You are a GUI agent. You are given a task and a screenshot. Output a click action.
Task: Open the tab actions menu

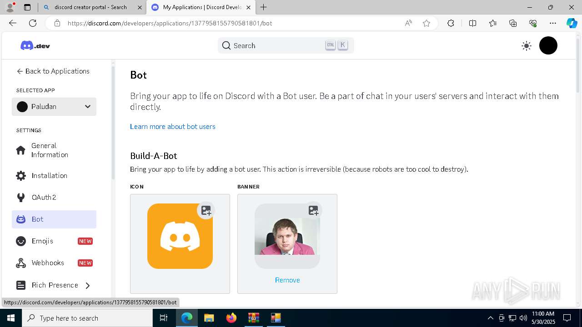coord(27,7)
